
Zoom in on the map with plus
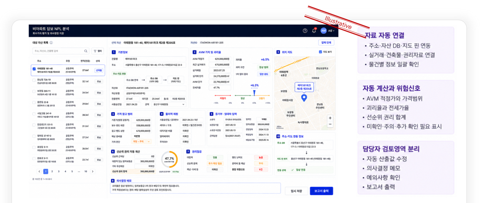coord(330,118)
